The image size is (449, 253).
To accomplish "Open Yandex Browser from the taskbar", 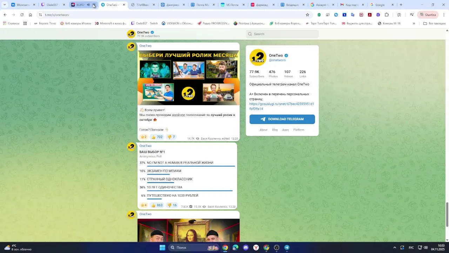I will [x=256, y=247].
